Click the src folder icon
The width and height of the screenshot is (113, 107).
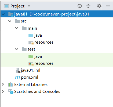(x=17, y=21)
